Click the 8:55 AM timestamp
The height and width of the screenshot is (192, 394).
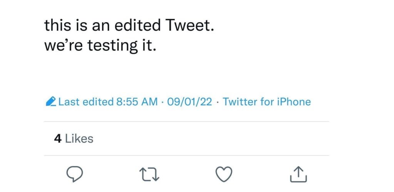pos(137,102)
